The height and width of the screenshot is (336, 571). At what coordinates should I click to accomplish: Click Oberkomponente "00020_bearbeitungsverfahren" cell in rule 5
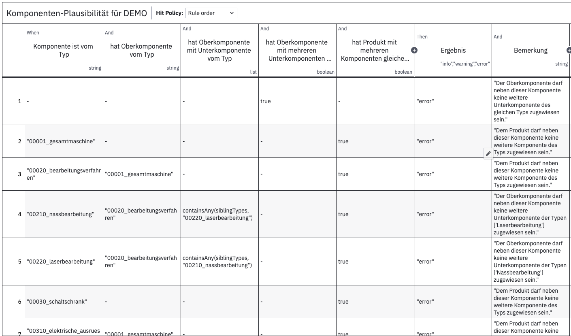coord(142,262)
